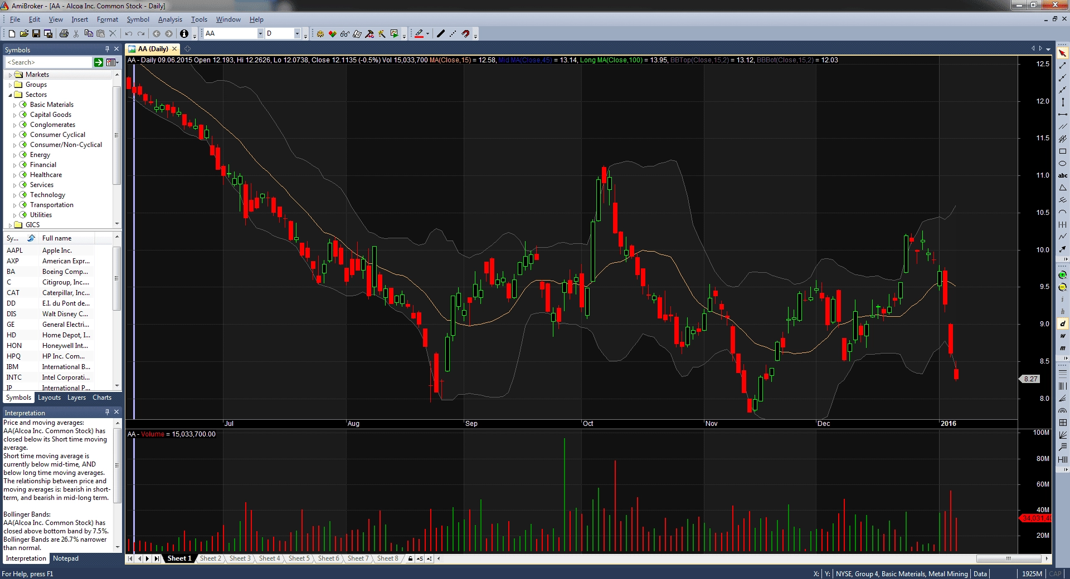1070x579 pixels.
Task: Save with the floppy disk icon
Action: coord(36,34)
